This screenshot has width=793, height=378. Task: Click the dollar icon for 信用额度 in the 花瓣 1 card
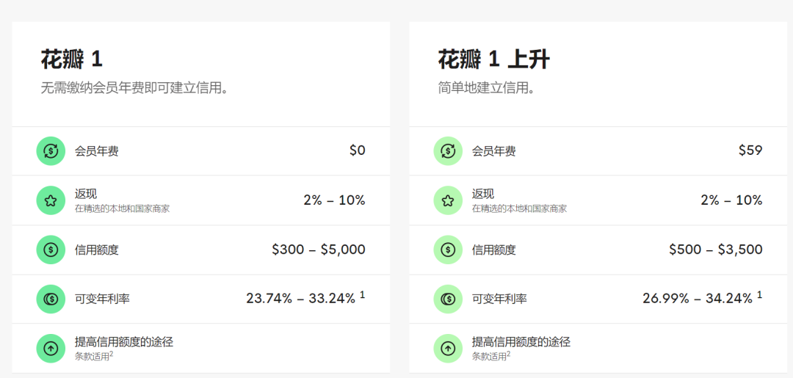click(x=51, y=250)
